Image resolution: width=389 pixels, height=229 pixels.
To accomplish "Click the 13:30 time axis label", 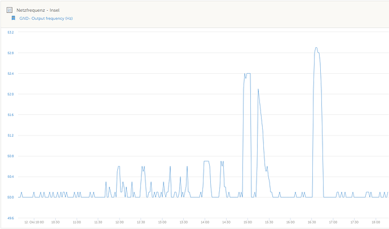I will pyautogui.click(x=184, y=222).
